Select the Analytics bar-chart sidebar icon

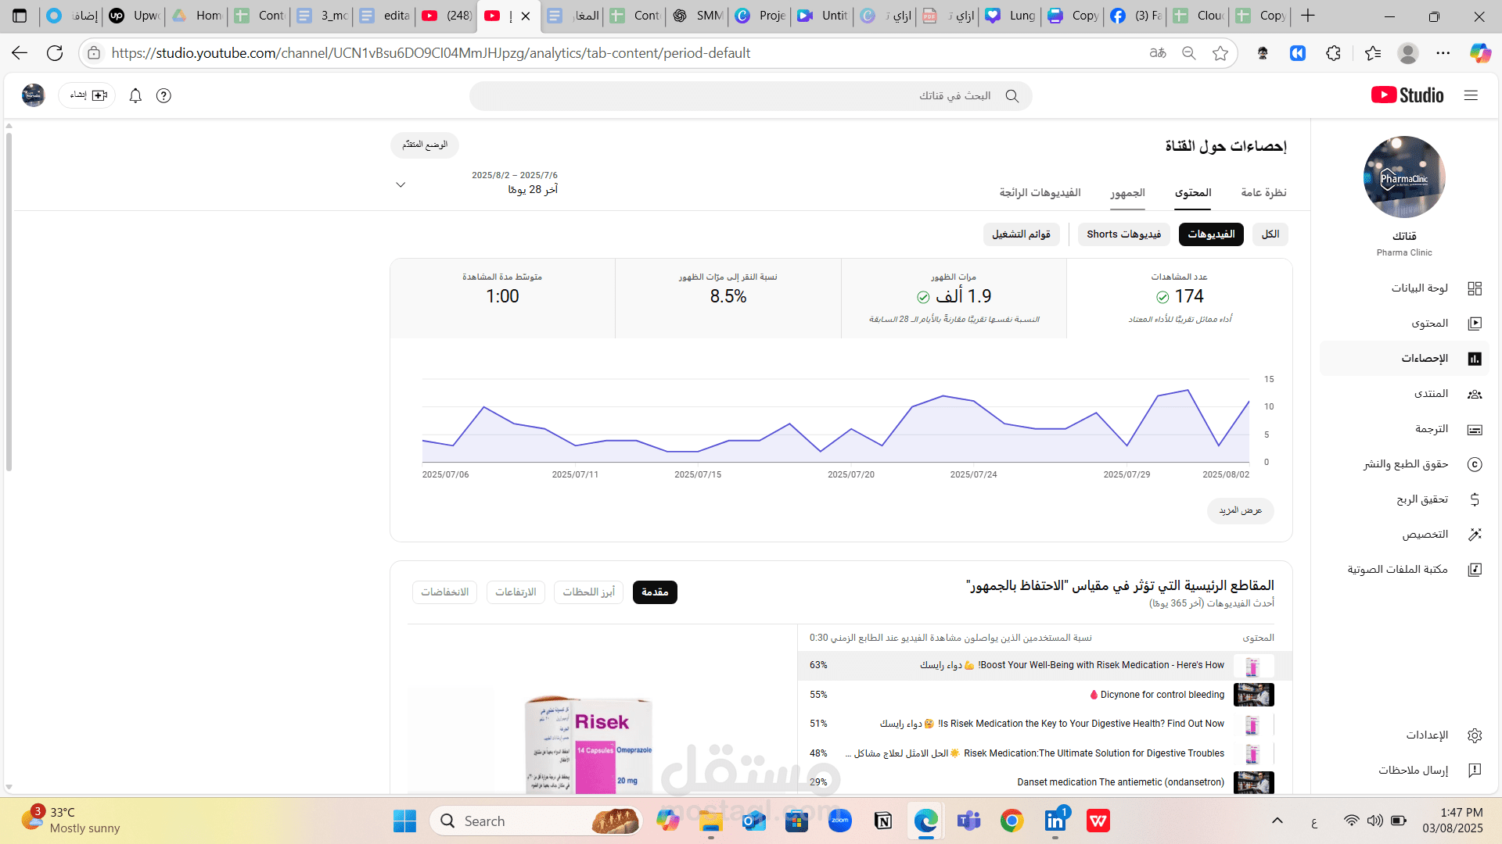point(1475,359)
